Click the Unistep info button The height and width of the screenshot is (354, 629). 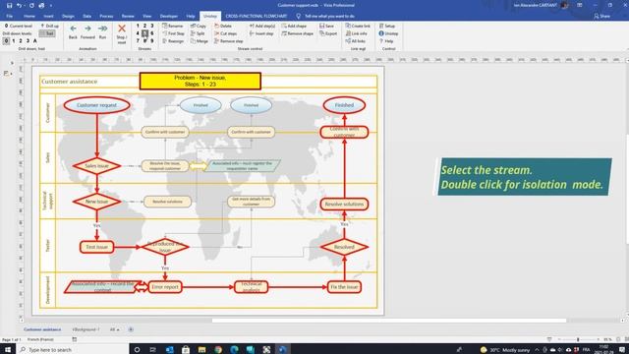point(388,33)
